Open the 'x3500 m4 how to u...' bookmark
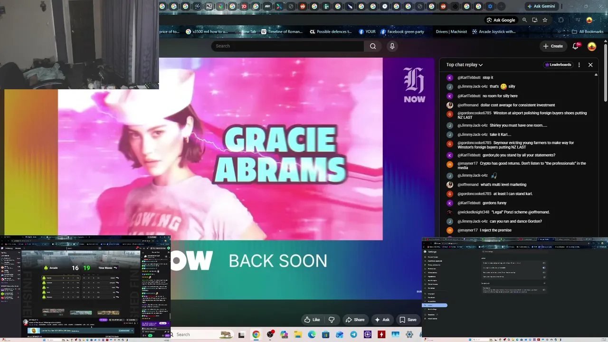 click(x=207, y=32)
